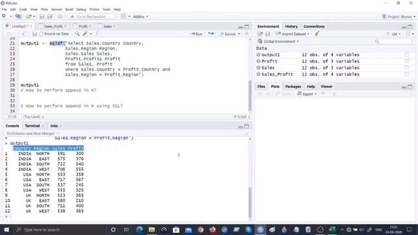Viewport: 418px width, 235px height.
Task: Open the File menu
Action: click(x=4, y=9)
